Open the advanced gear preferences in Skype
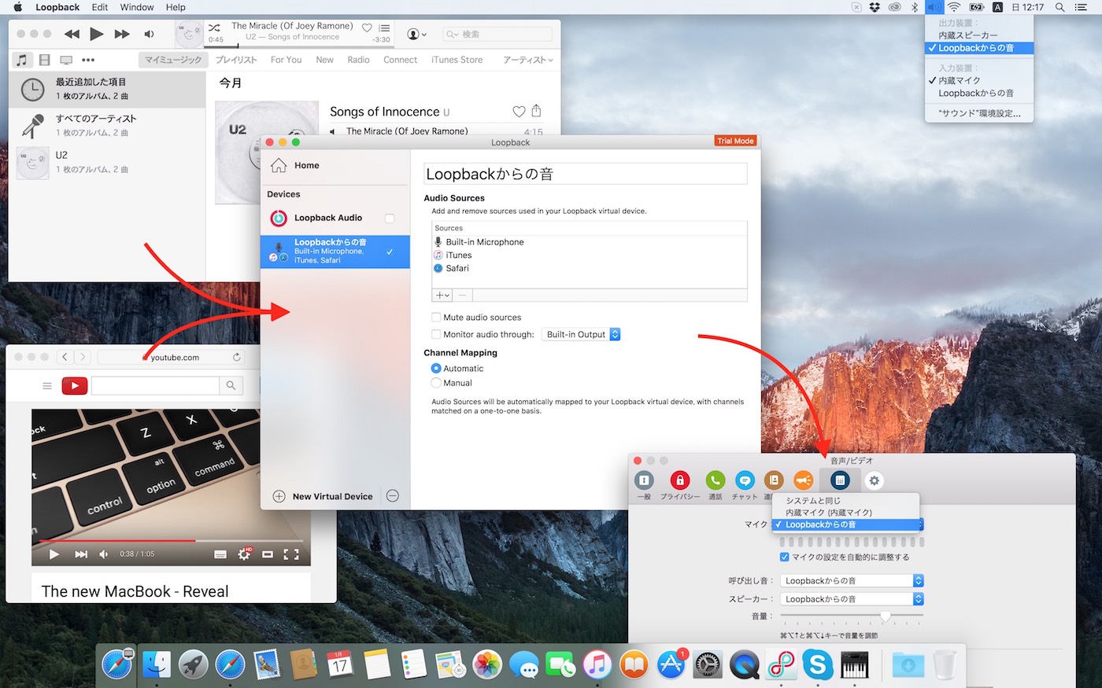1102x688 pixels. click(874, 480)
